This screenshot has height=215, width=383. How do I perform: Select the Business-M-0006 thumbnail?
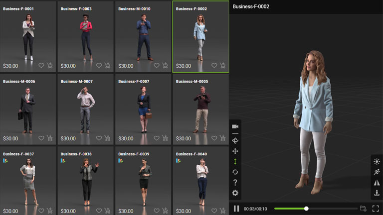(27, 107)
